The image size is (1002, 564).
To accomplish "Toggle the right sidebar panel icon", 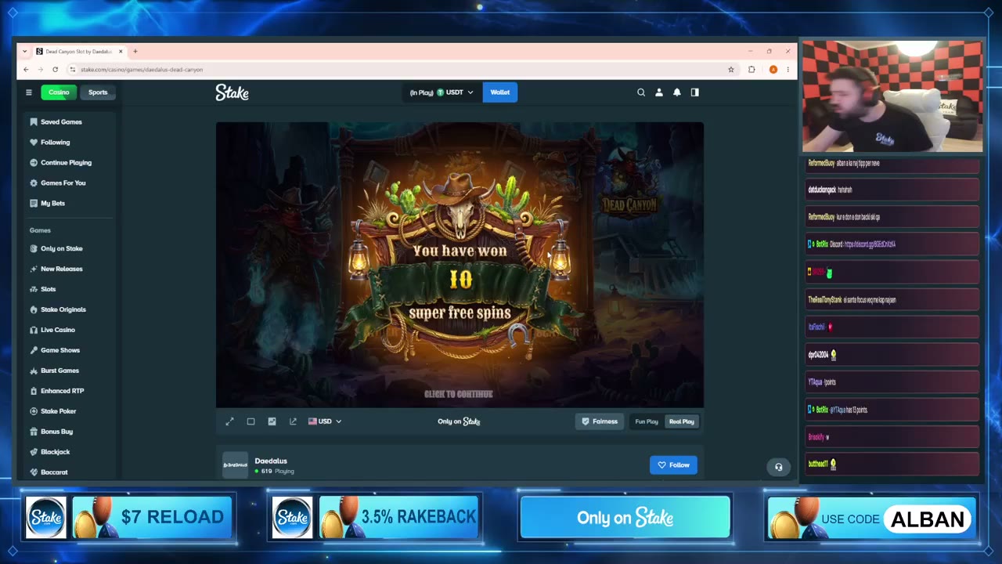I will point(694,92).
